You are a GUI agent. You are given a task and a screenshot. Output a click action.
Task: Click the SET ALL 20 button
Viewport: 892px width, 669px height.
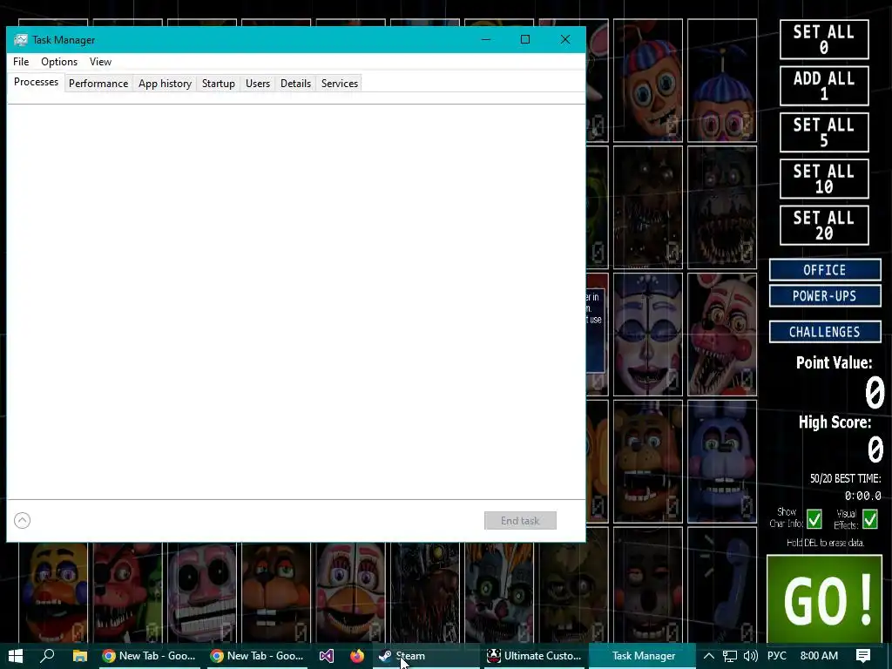click(824, 226)
